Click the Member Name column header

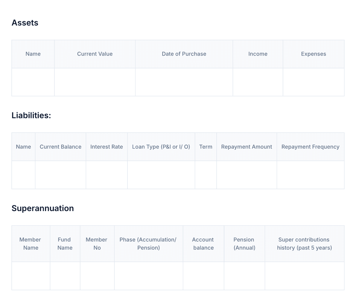(30, 244)
